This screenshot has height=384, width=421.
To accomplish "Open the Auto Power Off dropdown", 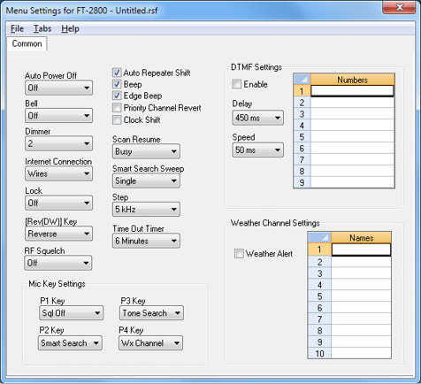I will pos(58,88).
